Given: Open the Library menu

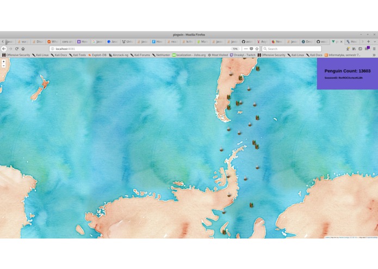Looking at the screenshot, I should (354, 48).
